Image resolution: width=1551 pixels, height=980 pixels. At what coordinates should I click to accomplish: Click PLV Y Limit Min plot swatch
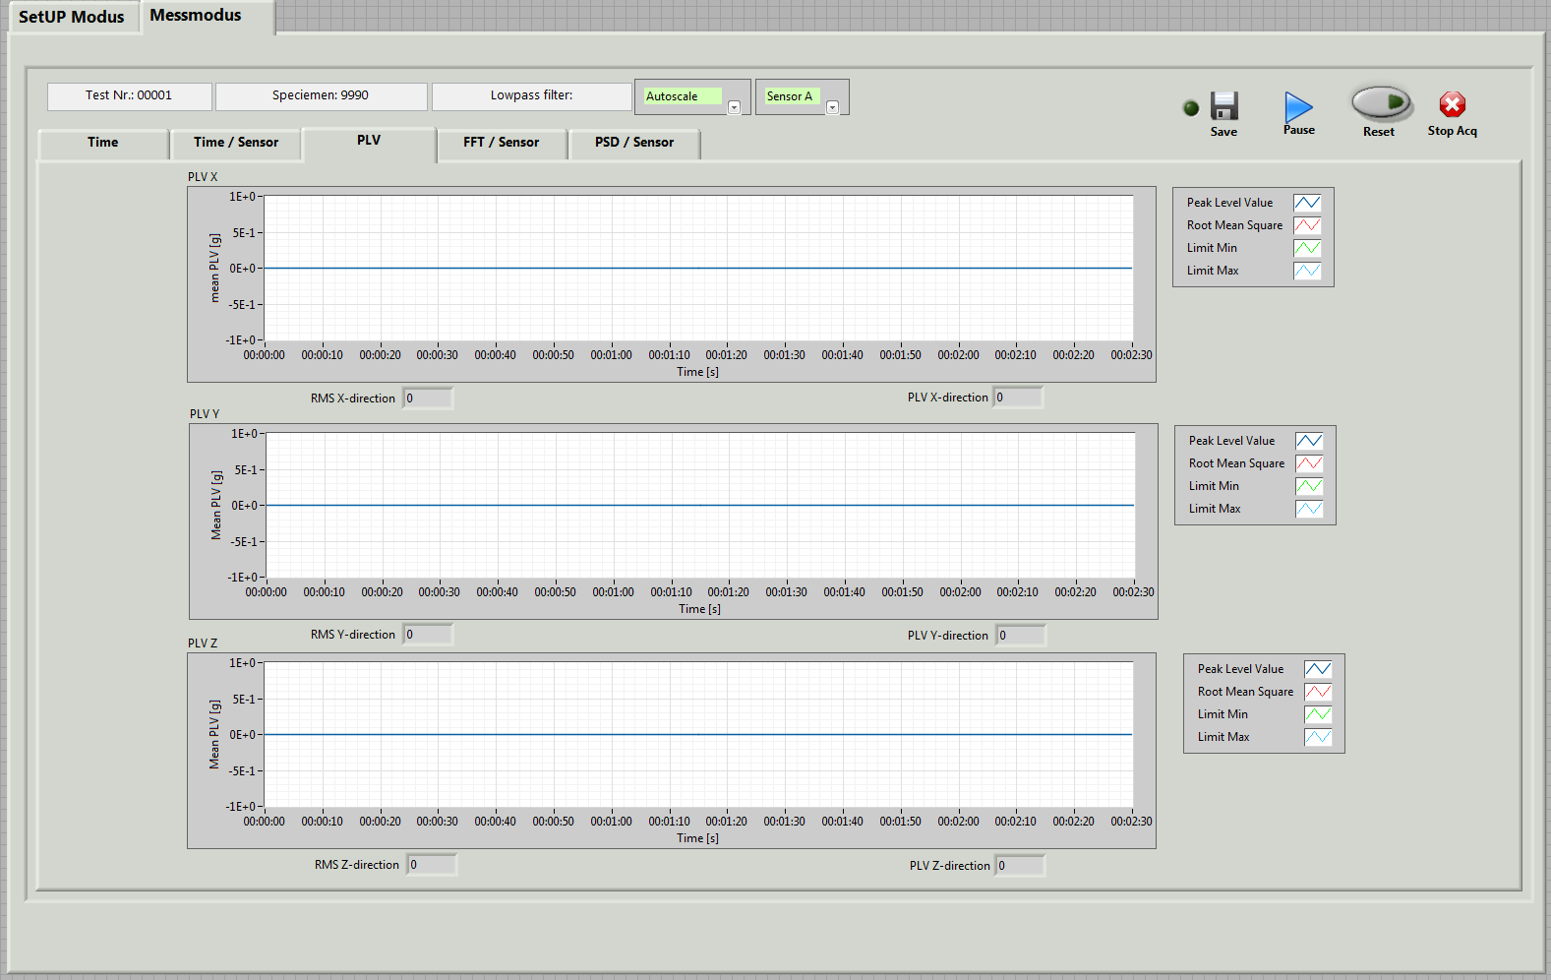[1308, 486]
